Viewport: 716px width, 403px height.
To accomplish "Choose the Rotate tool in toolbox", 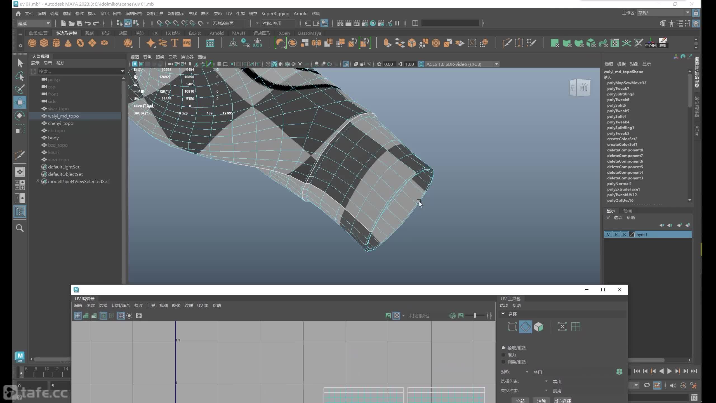I will [x=20, y=116].
